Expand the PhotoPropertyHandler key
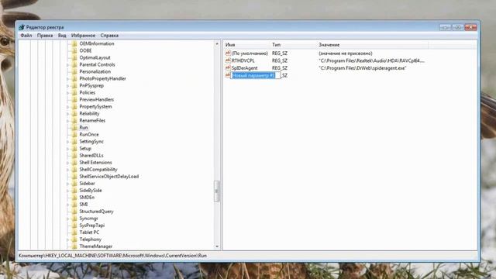Viewport: 496px width, 279px height. click(67, 79)
